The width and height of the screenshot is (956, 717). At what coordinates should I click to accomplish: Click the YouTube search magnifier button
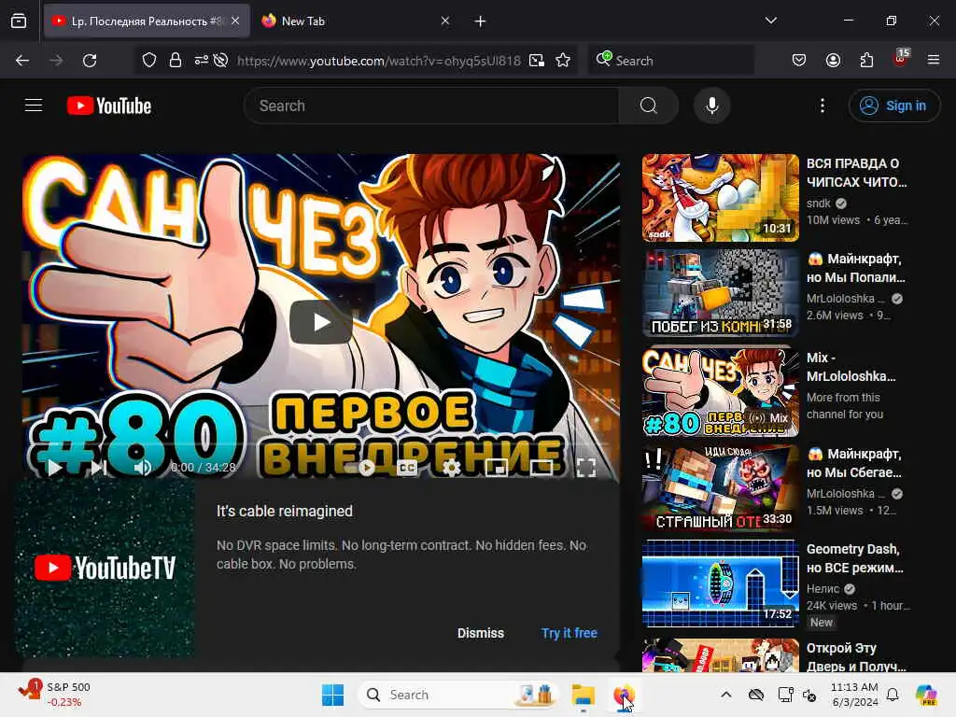click(x=649, y=105)
